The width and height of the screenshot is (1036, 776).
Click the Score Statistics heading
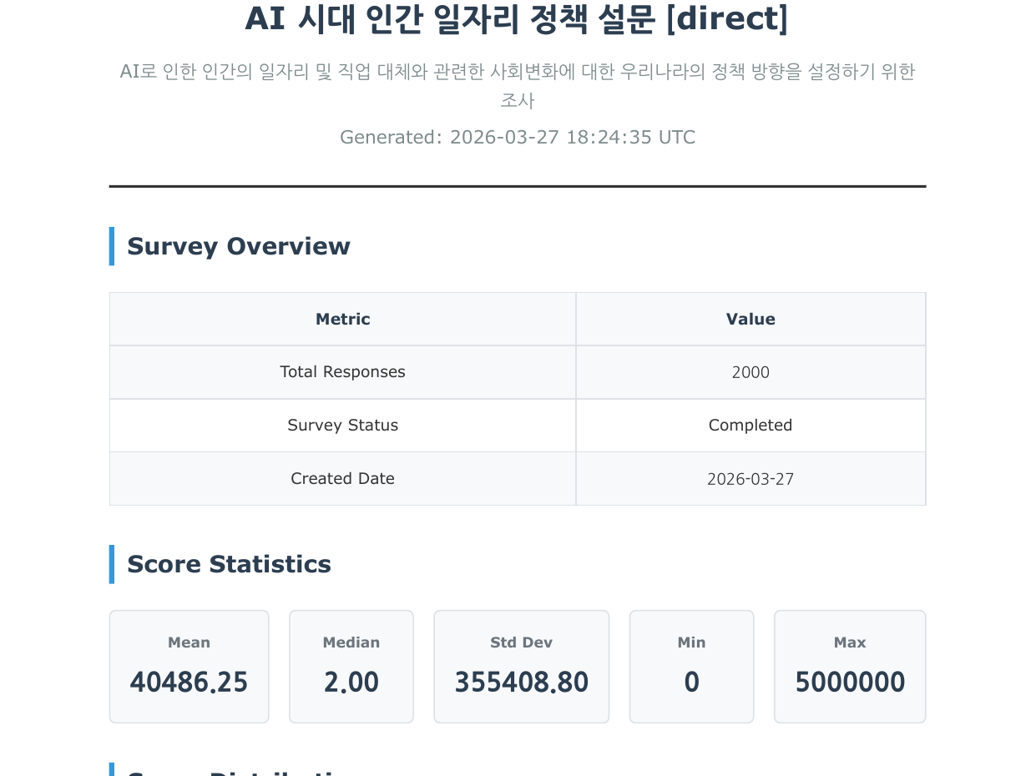[x=229, y=564]
